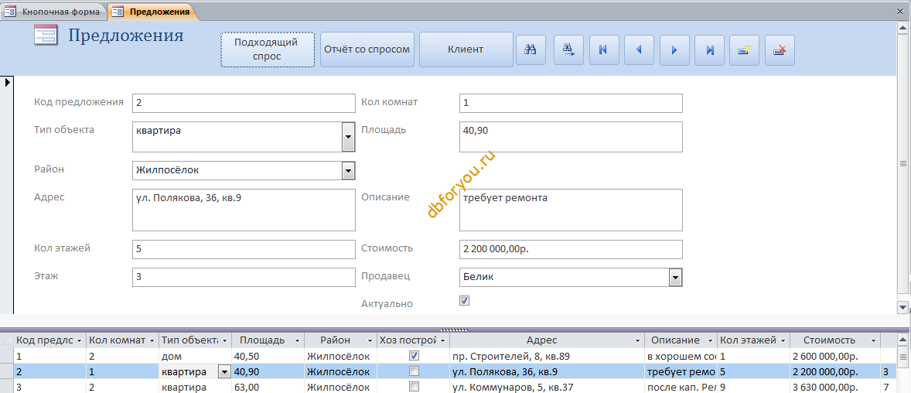Open Код предложения column filter arrow
911x393 pixels.
tap(79, 340)
